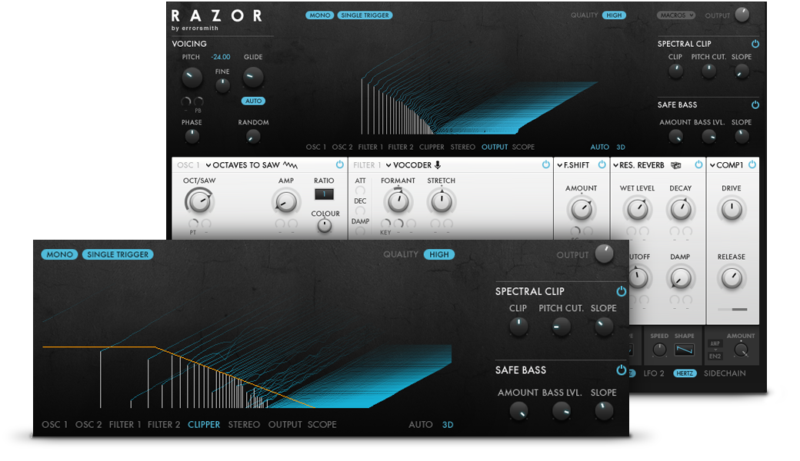Toggle Quality HIGH in main Razor window
Image resolution: width=800 pixels, height=461 pixels.
(x=614, y=15)
